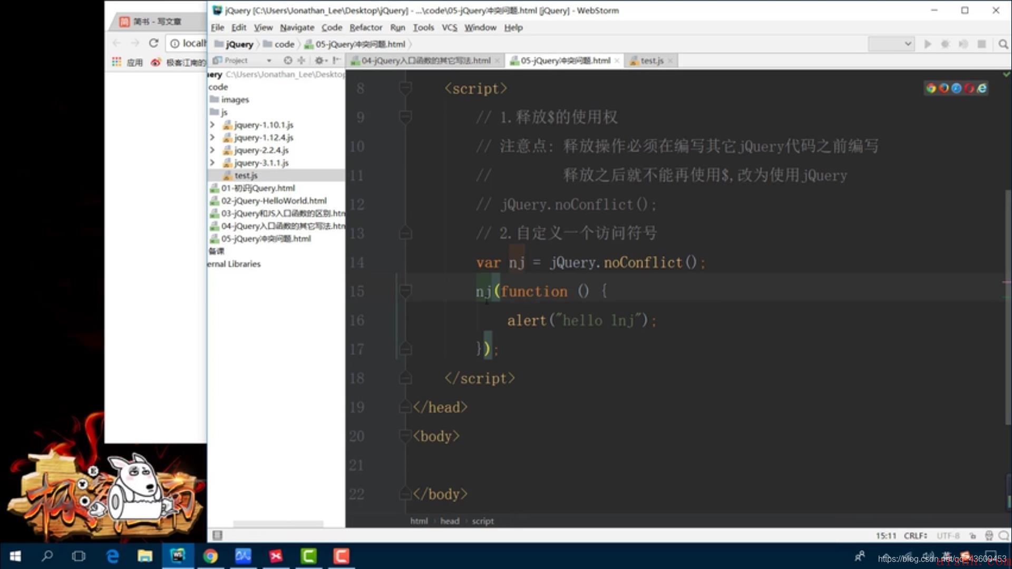Open the Tools menu

coord(423,27)
